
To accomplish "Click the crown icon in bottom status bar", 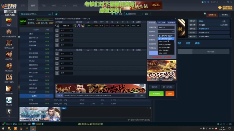I will pyautogui.click(x=29, y=124).
